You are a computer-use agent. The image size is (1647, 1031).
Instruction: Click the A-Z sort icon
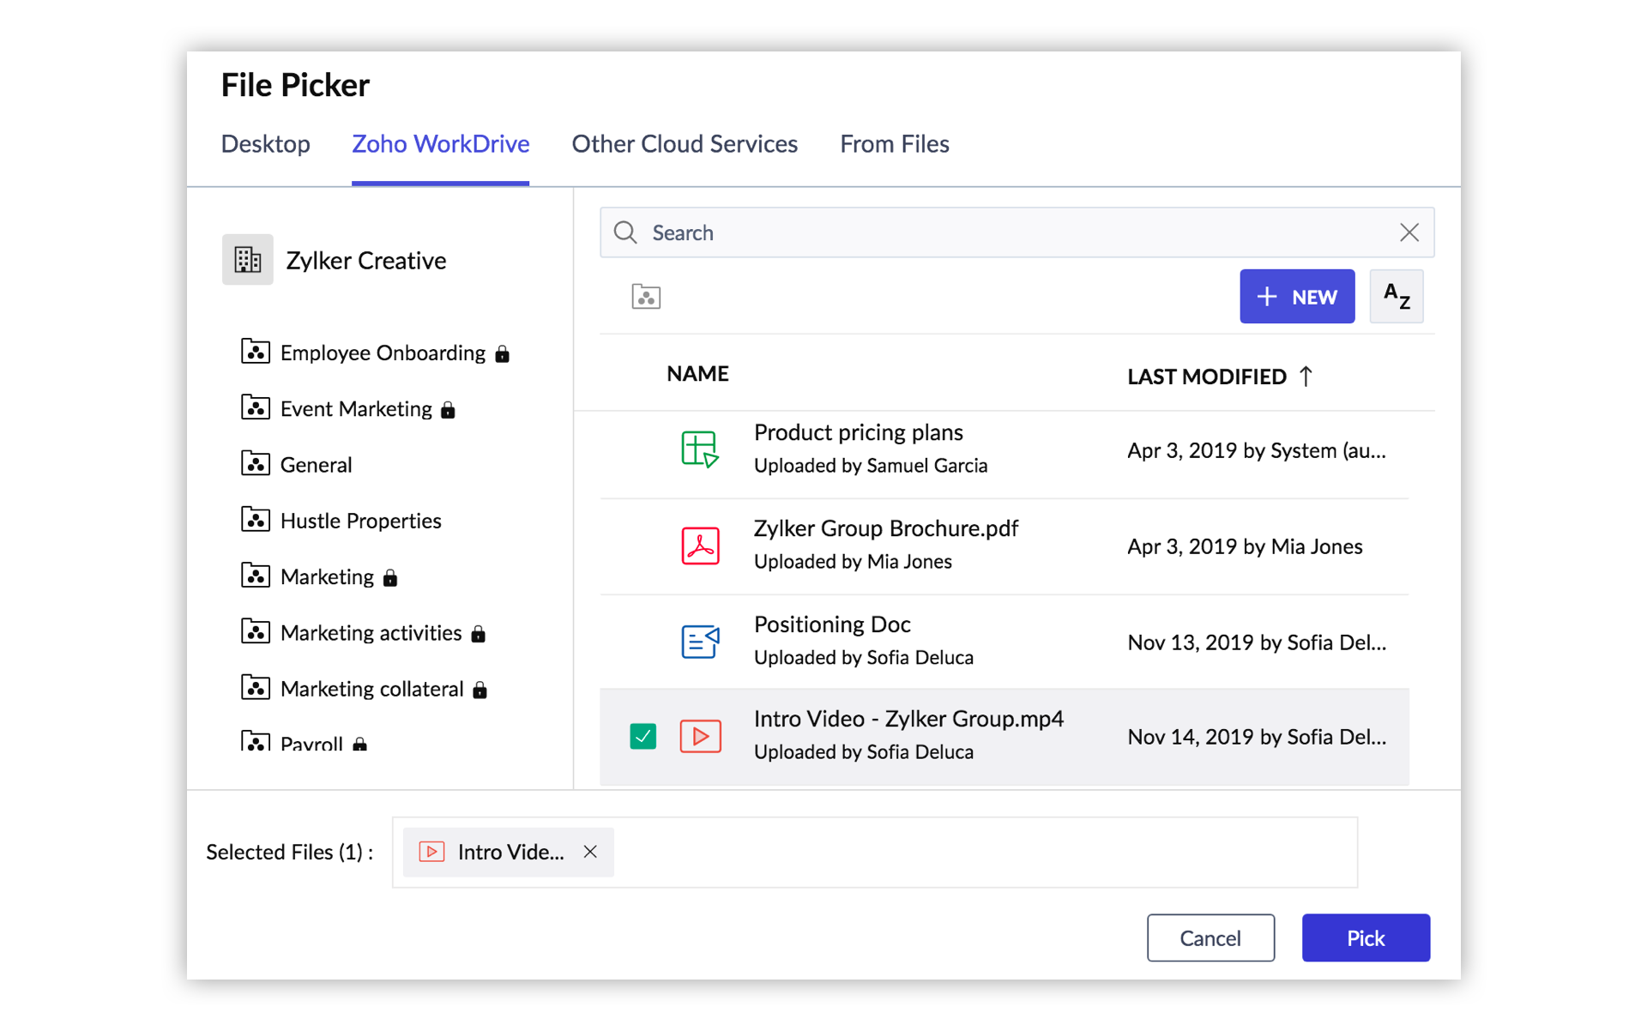(x=1396, y=297)
